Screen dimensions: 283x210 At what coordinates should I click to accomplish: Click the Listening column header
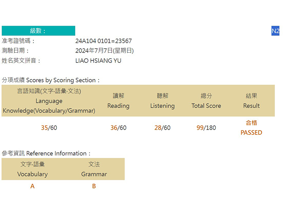click(163, 101)
